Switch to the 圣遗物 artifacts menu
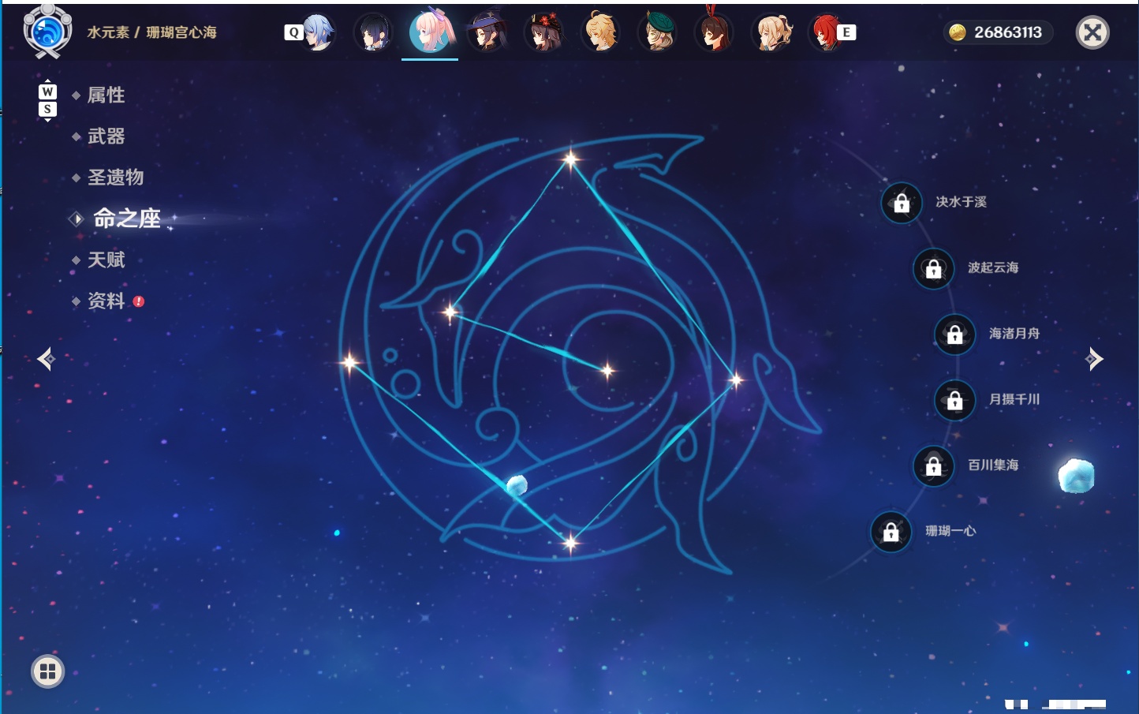The image size is (1139, 714). pyautogui.click(x=116, y=178)
